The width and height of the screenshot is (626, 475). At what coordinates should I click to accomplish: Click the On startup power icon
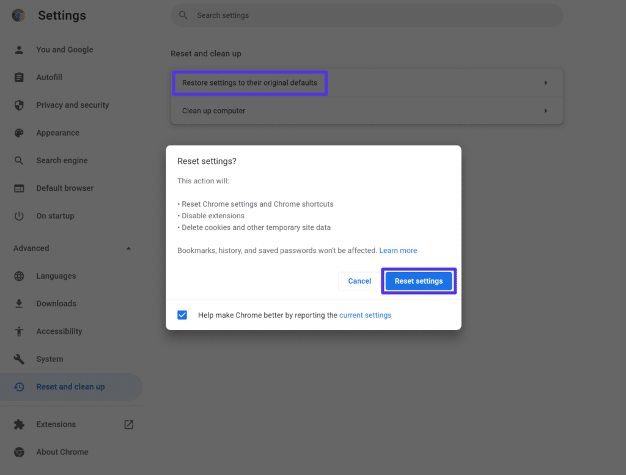(19, 215)
